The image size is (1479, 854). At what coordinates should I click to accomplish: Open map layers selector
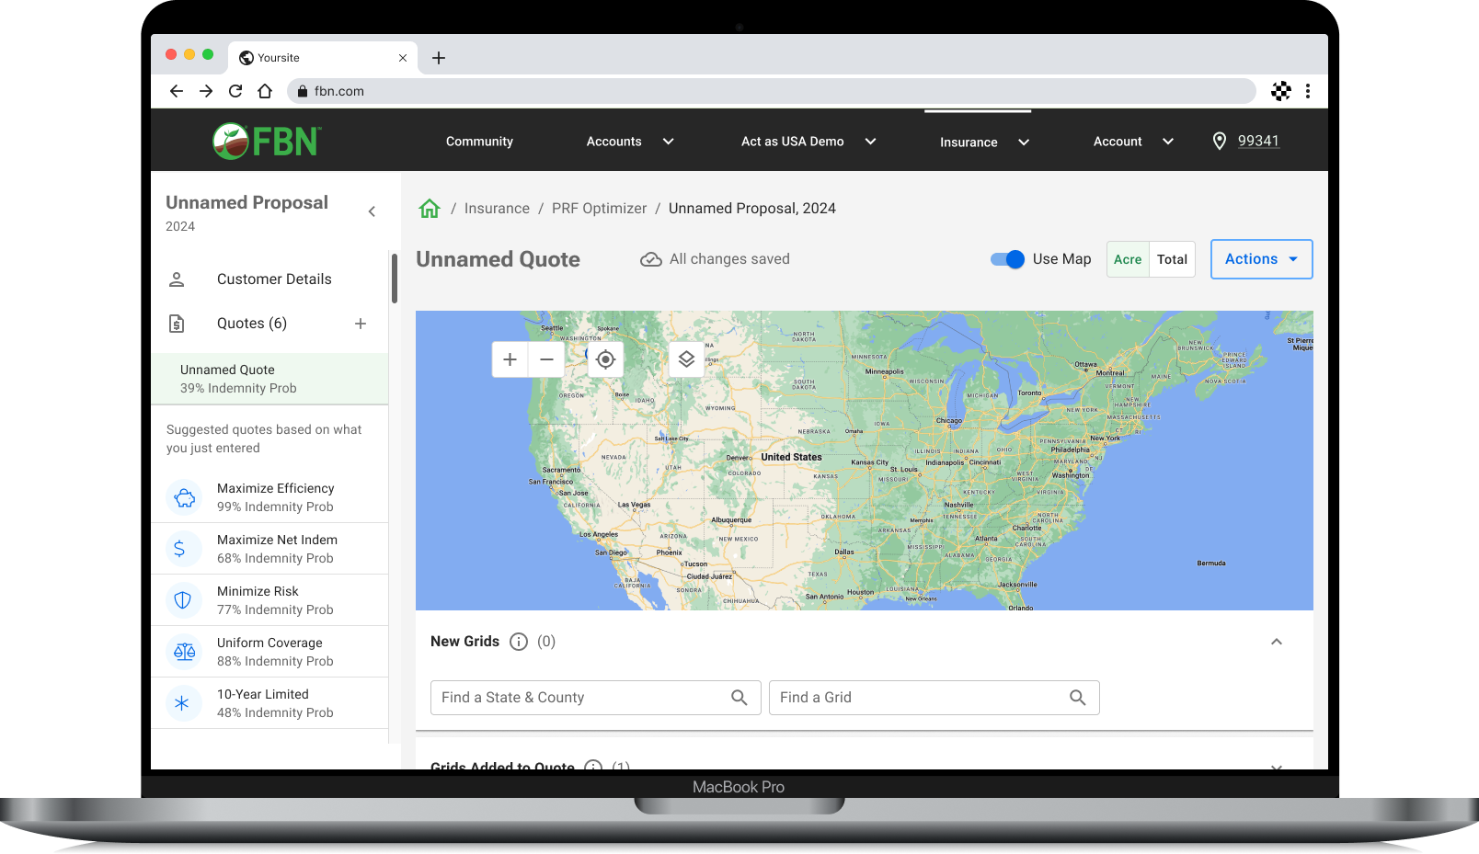click(x=686, y=359)
